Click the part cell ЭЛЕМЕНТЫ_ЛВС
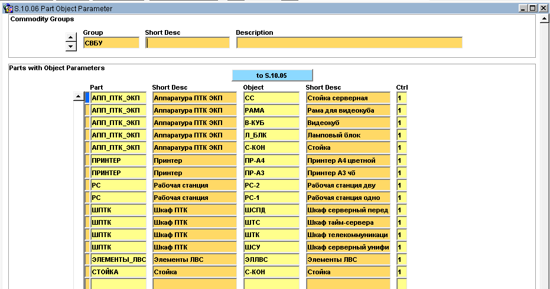 pos(119,260)
